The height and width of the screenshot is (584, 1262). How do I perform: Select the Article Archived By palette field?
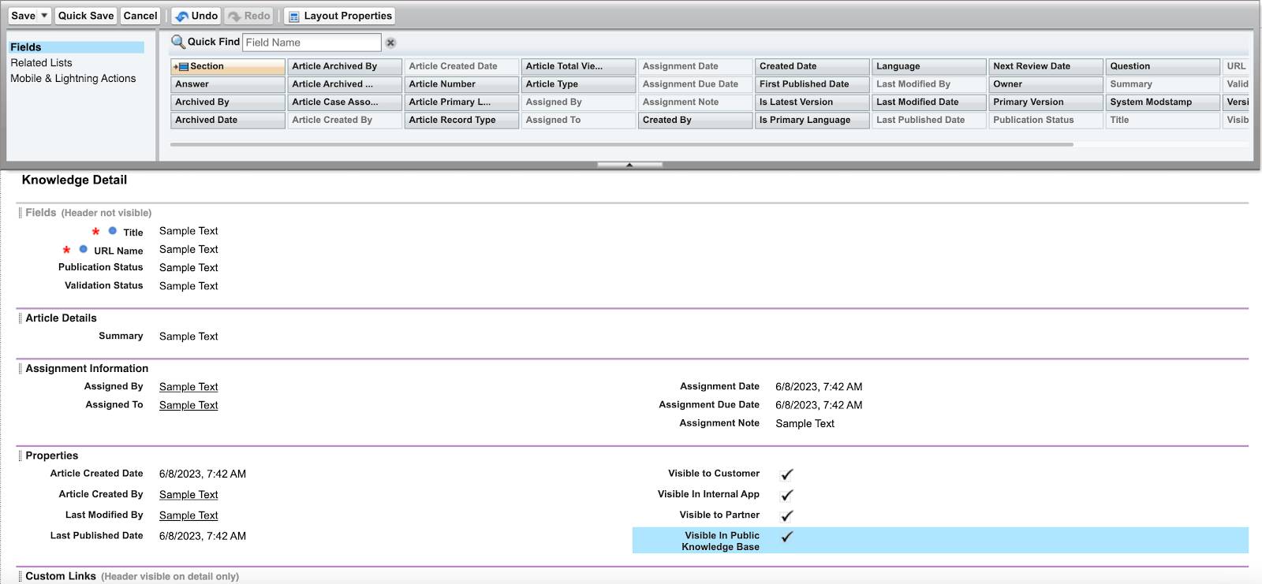click(x=345, y=67)
